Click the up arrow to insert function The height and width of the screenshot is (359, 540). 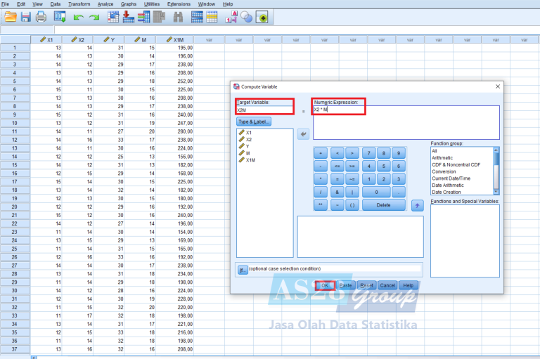tap(417, 205)
